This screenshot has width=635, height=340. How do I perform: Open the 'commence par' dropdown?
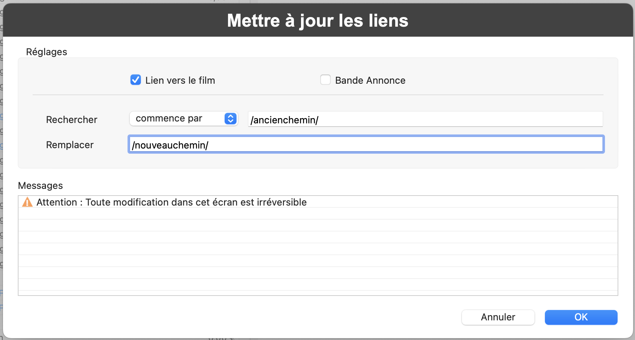183,119
